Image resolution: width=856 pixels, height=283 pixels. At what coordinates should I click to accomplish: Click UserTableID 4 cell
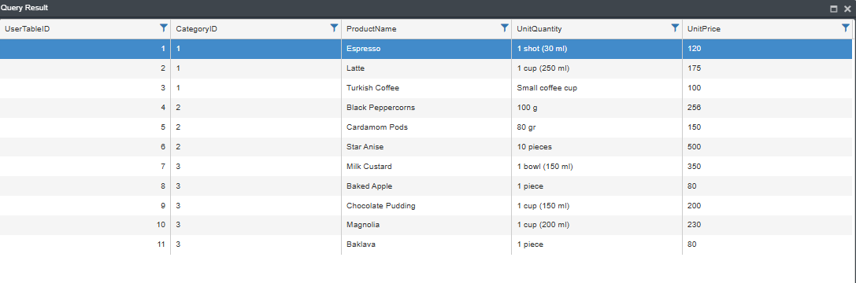[x=85, y=108]
